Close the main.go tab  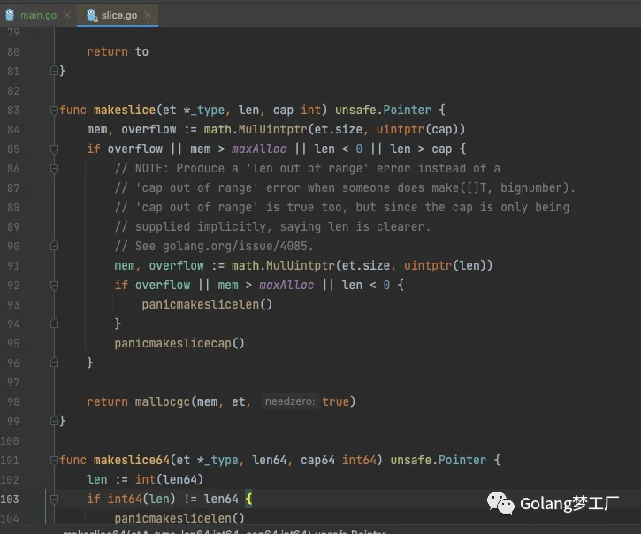tap(67, 15)
